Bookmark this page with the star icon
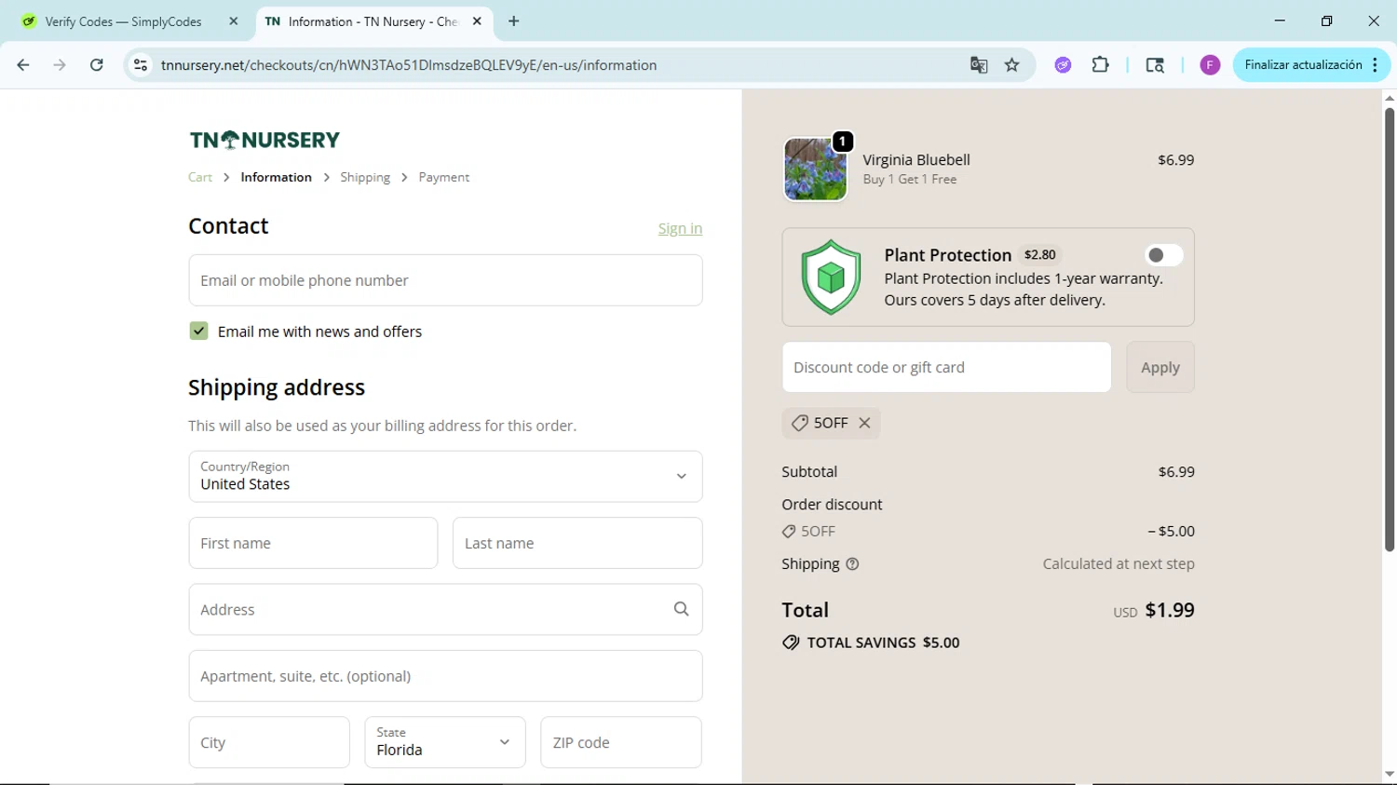 click(x=1012, y=65)
